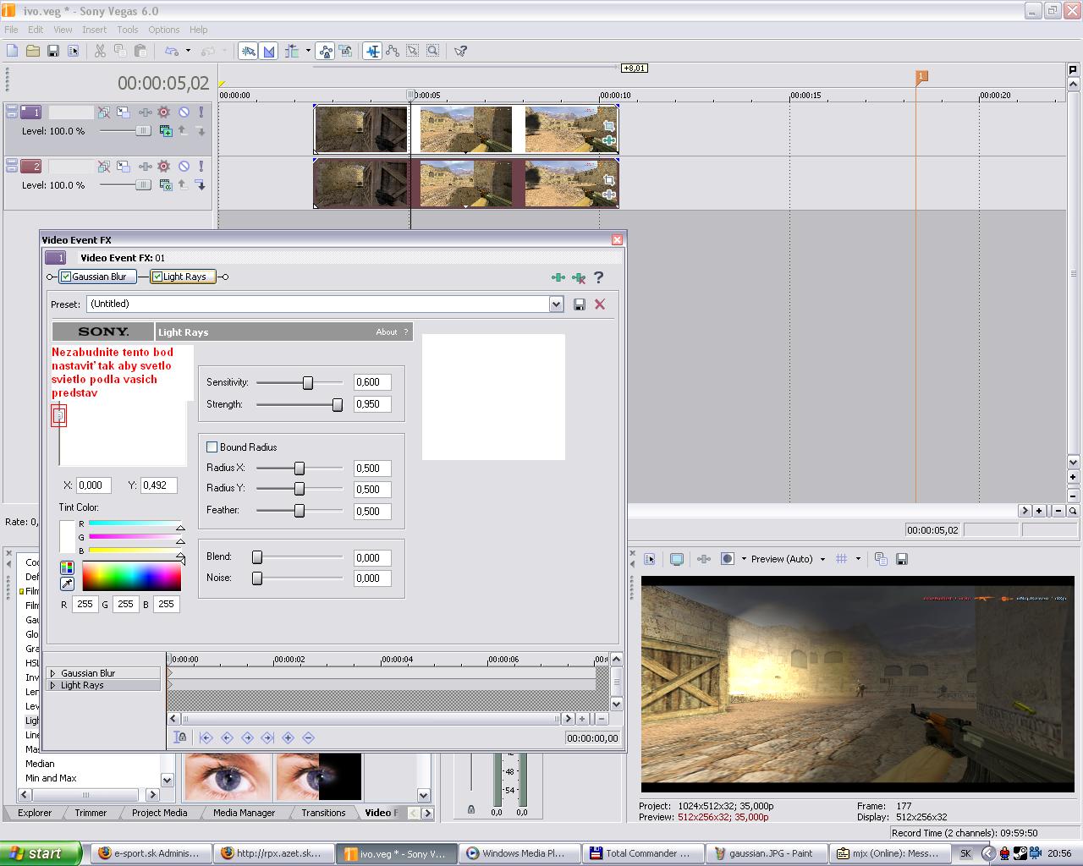This screenshot has height=866, width=1083.
Task: Adjust the Noise slider handle
Action: (x=257, y=578)
